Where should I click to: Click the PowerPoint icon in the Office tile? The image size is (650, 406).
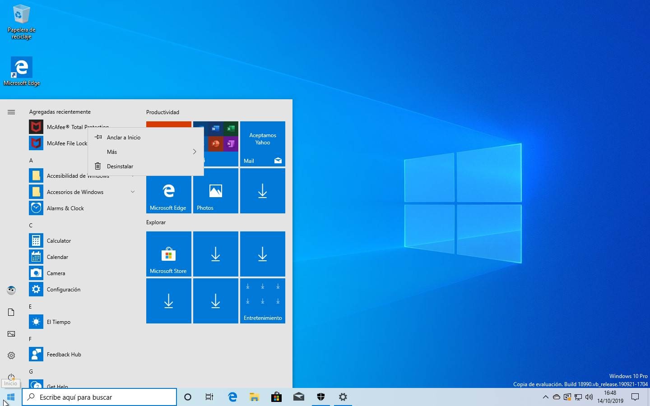tap(215, 144)
